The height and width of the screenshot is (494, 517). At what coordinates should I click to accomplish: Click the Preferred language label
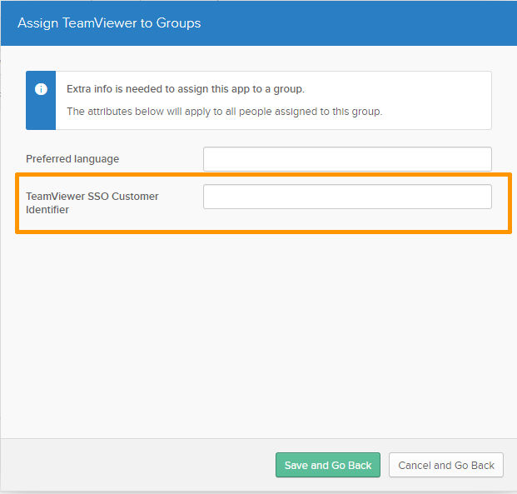coord(72,159)
